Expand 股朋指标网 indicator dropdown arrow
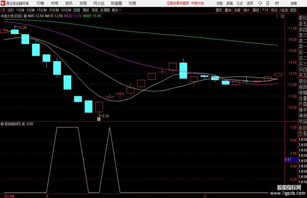Viewport: 307px width, 198px height. pos(2,124)
